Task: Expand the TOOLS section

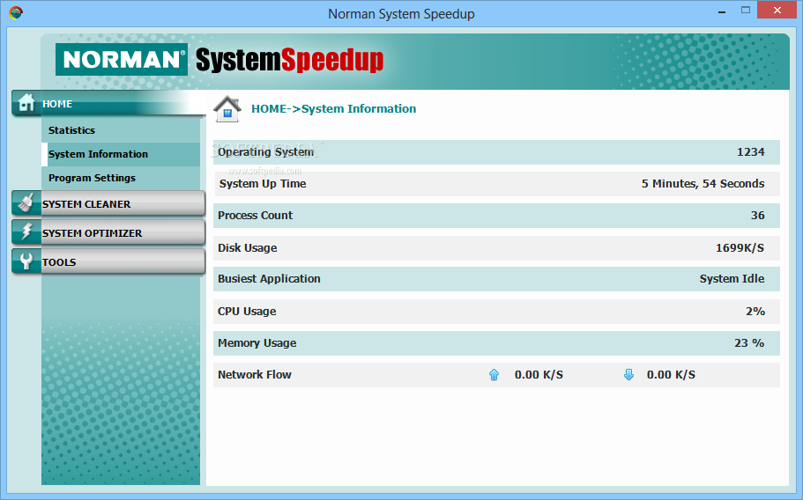Action: pos(108,261)
